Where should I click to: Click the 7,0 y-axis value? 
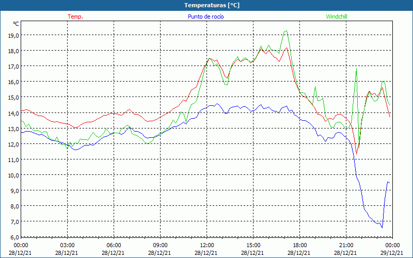coord(14,222)
